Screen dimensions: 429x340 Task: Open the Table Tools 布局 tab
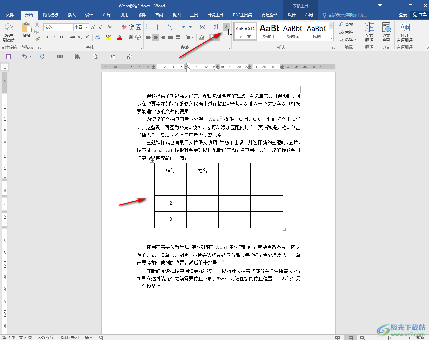(x=309, y=15)
